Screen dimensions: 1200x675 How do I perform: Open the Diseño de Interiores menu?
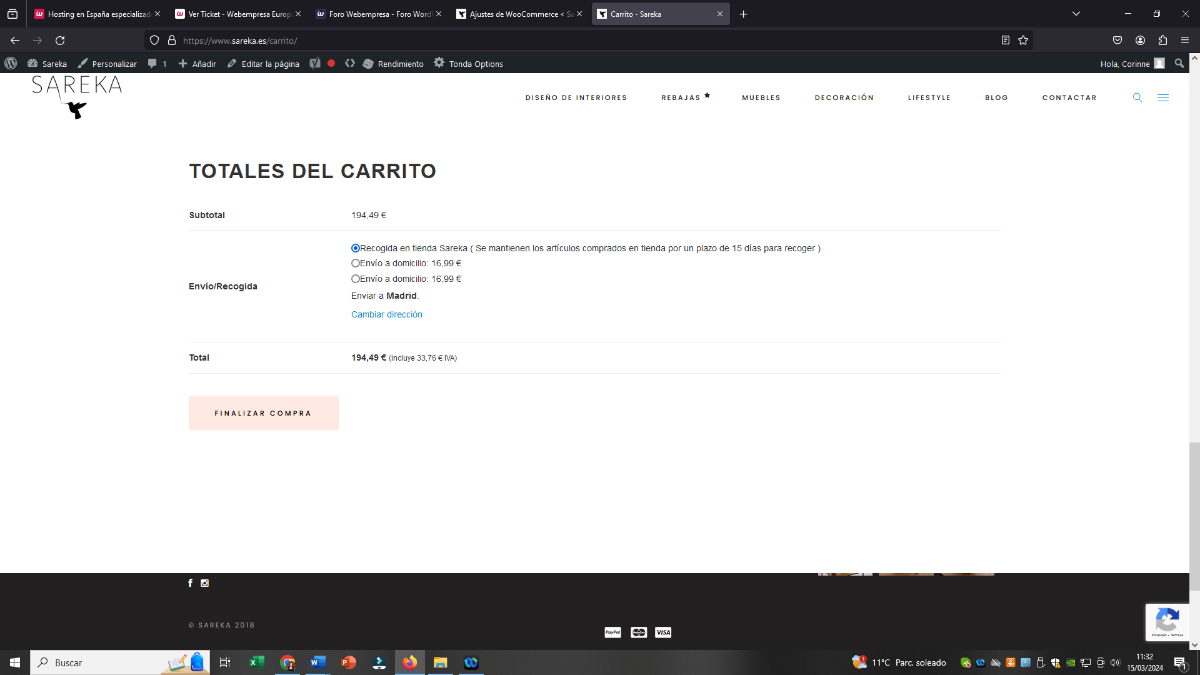pyautogui.click(x=576, y=97)
